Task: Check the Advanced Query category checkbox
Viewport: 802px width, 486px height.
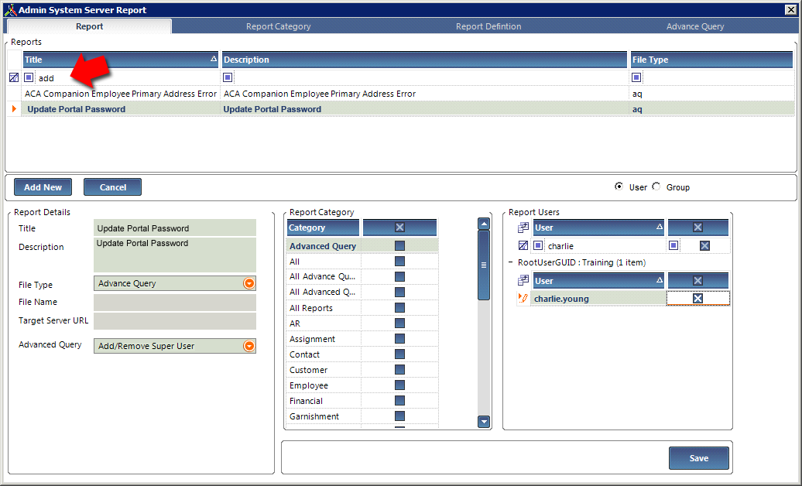Action: coord(400,246)
